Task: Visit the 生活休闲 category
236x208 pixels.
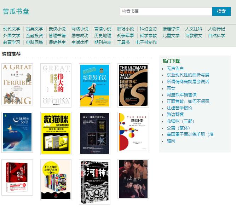Action: 80,42
